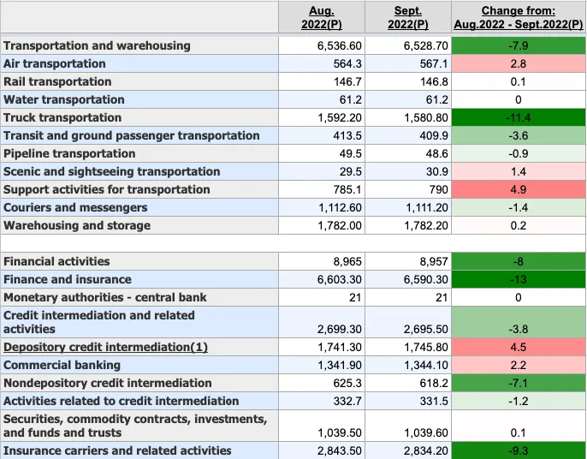
Task: Click the Air transportation row label
Action: coord(55,63)
